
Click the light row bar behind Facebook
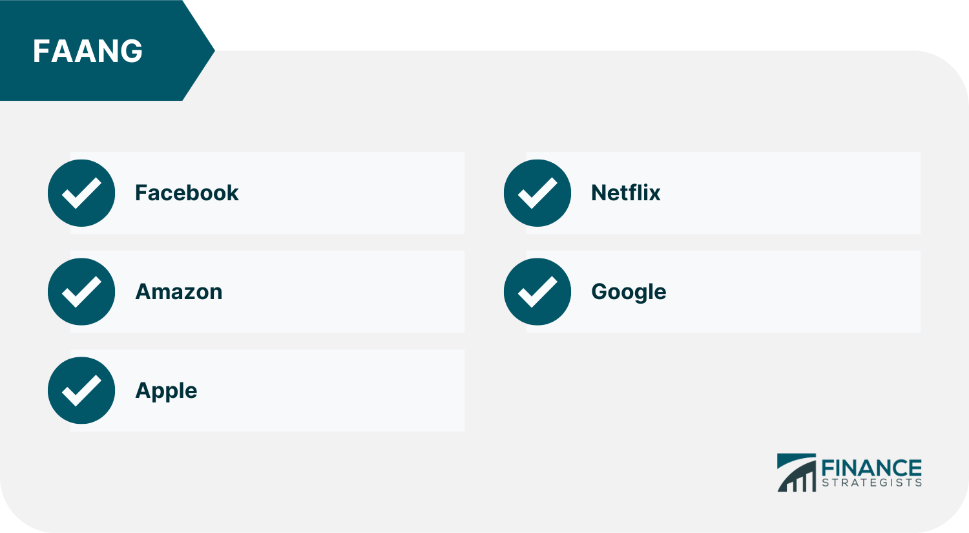(x=267, y=193)
